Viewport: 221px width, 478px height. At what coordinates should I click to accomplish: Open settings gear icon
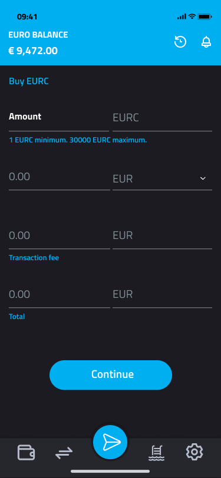[194, 452]
